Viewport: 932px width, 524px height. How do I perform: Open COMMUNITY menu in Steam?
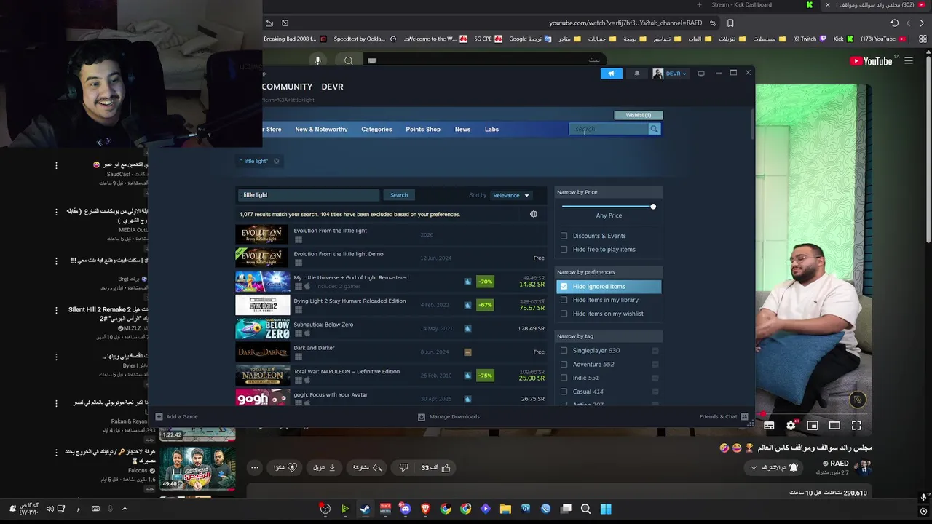coord(287,87)
